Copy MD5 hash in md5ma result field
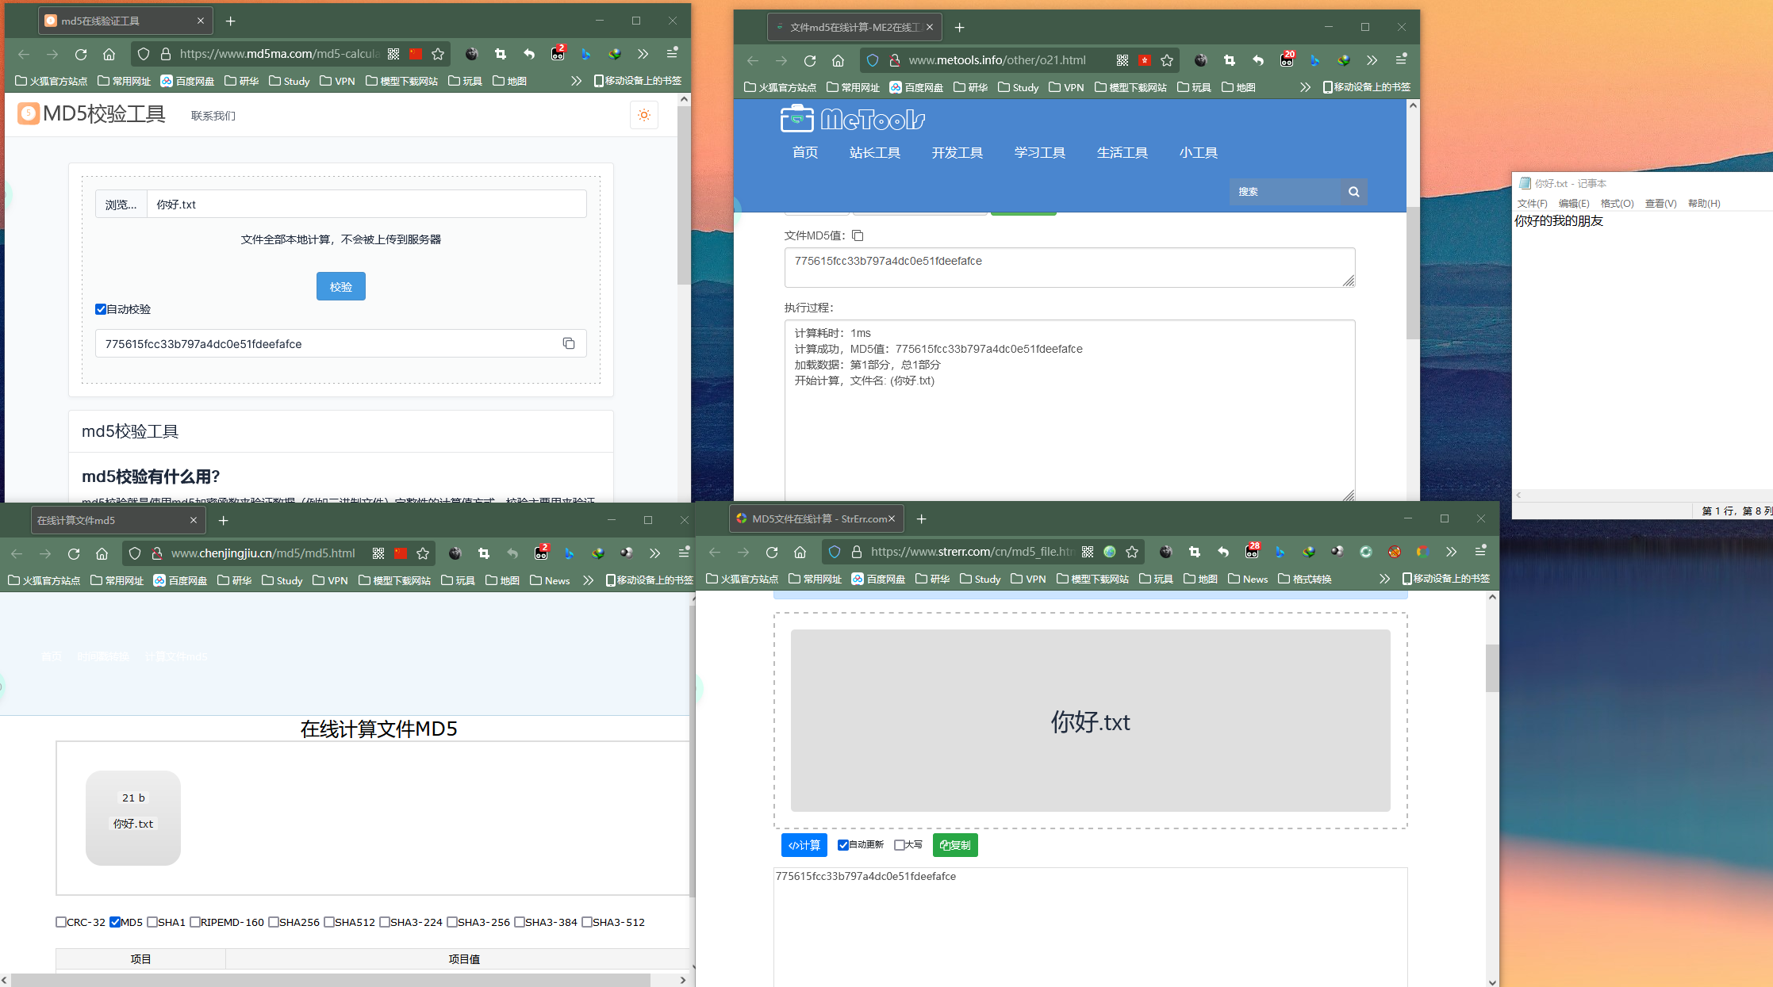Image resolution: width=1773 pixels, height=987 pixels. click(x=569, y=343)
